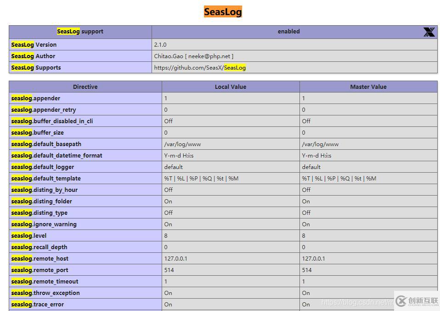Click the SeasLog Version label

(x=34, y=44)
